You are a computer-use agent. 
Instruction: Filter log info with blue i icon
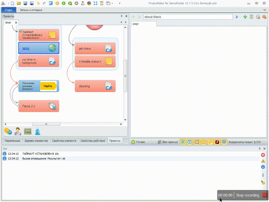point(263,167)
